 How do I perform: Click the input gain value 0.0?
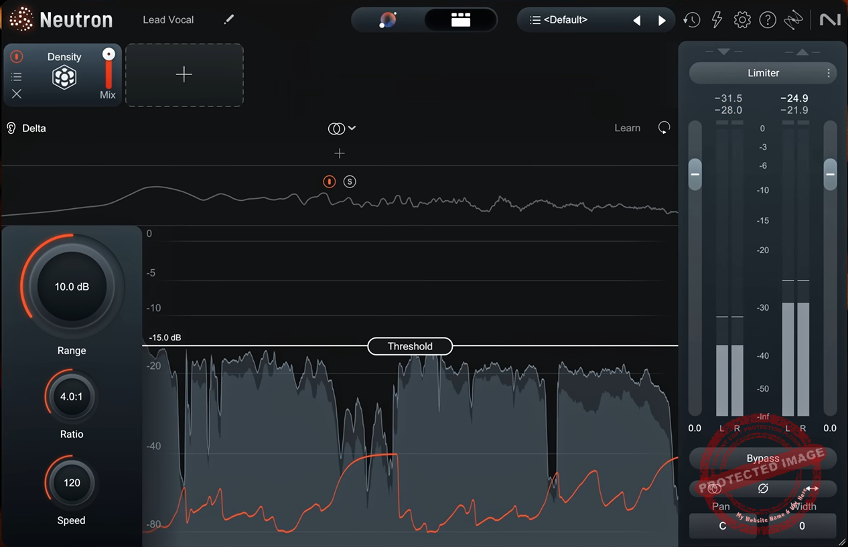coord(695,428)
